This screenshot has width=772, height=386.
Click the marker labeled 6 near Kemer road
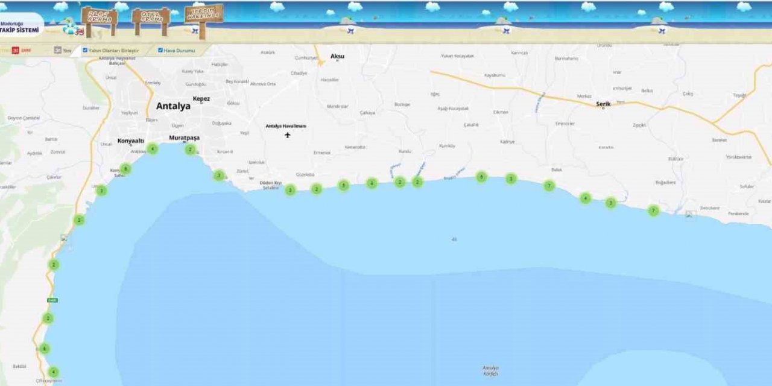pyautogui.click(x=125, y=168)
